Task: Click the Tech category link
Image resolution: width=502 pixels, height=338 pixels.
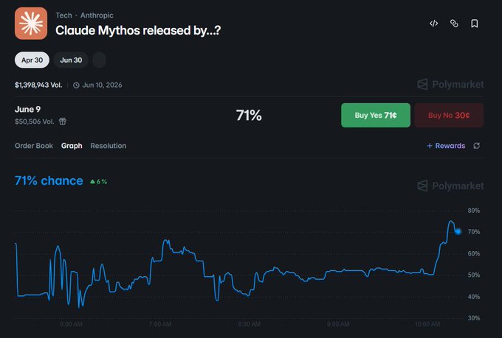Action: 63,15
